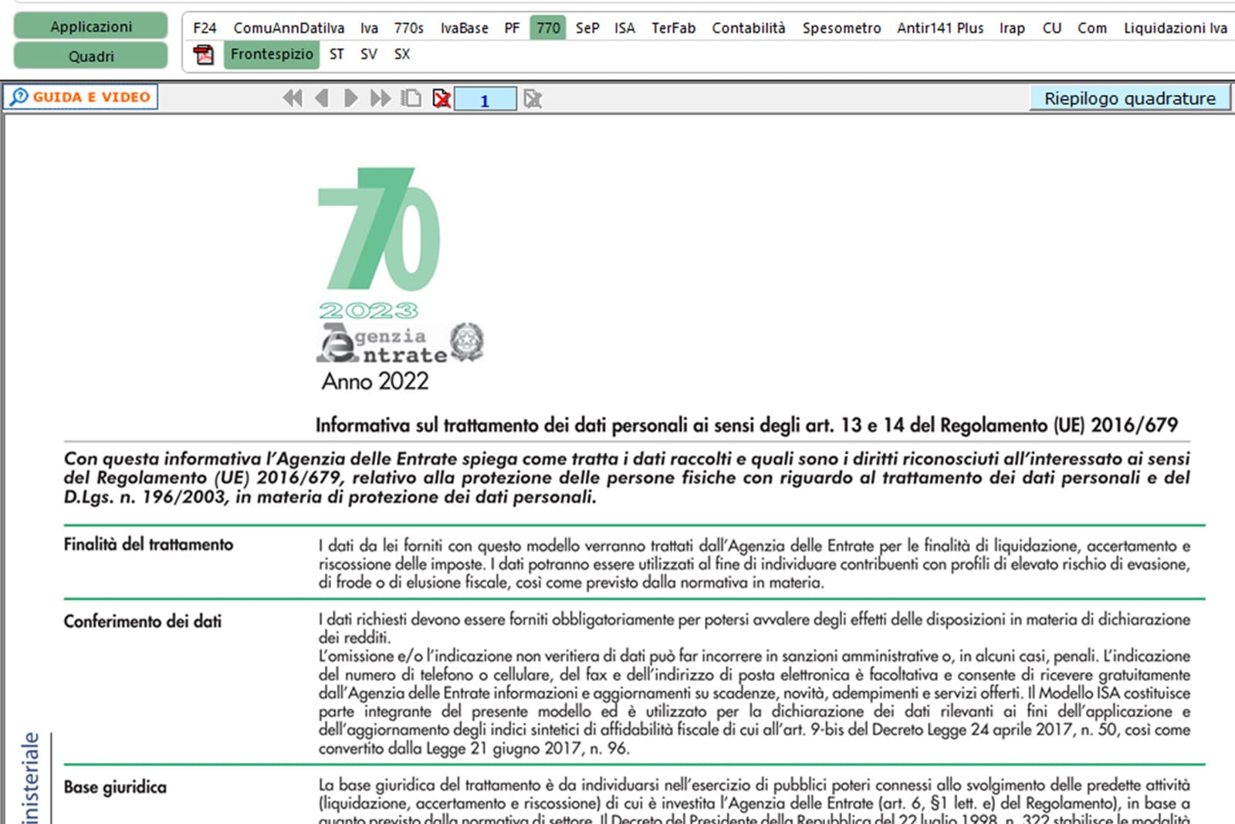Open the Applicazioni button
Screen dimensions: 1235x824
[x=90, y=26]
